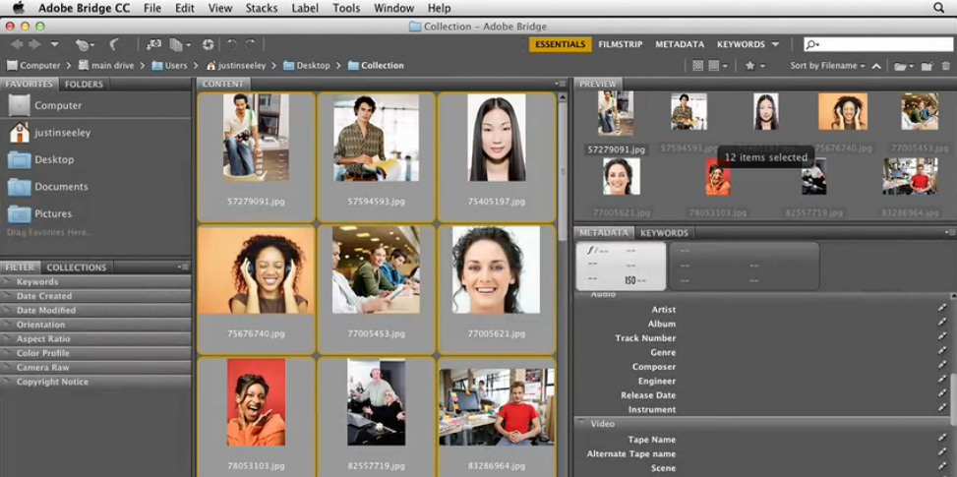This screenshot has width=957, height=477.
Task: Switch to the Collections tab
Action: 77,268
